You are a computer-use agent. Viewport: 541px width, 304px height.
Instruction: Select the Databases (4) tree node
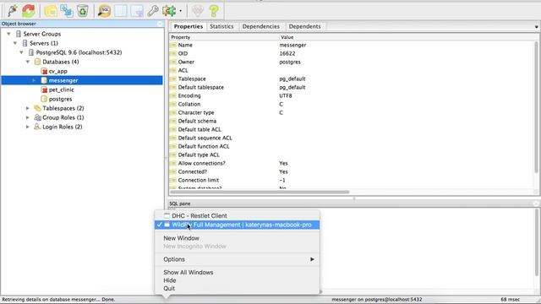click(x=60, y=62)
